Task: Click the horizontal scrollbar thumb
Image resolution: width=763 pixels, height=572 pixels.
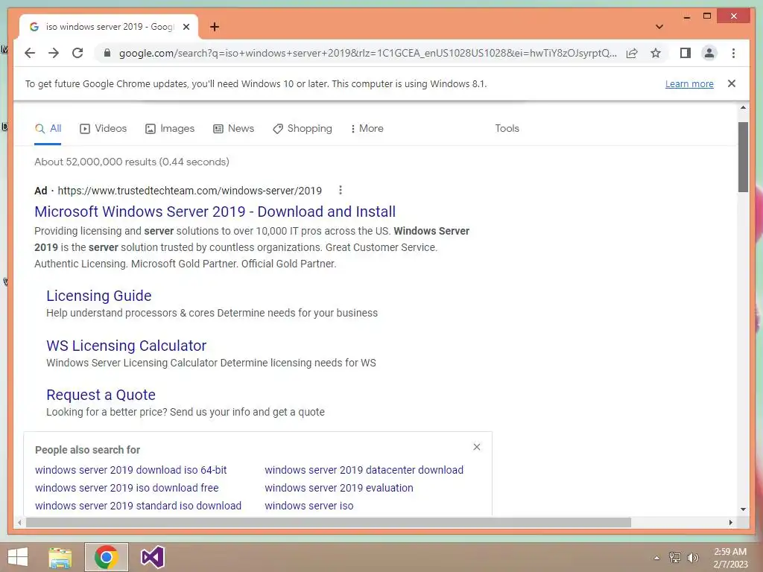Action: point(329,522)
